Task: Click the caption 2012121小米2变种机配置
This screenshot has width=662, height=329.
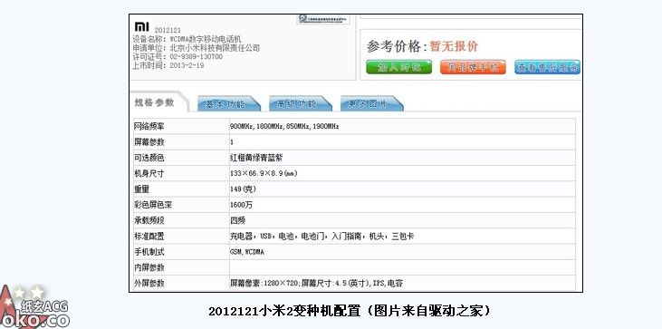Action: 284,312
